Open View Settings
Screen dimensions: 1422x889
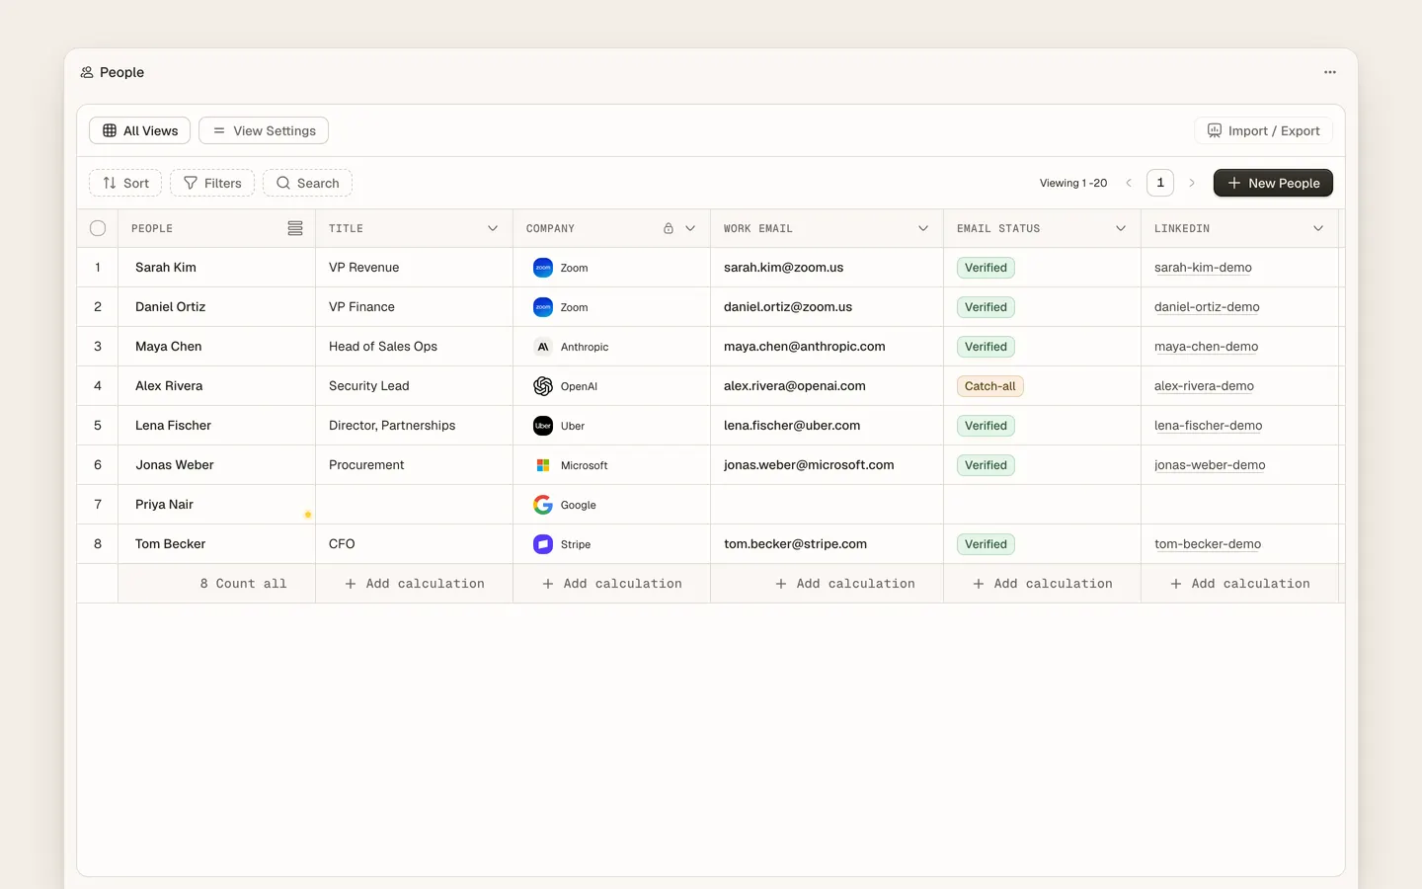coord(264,130)
